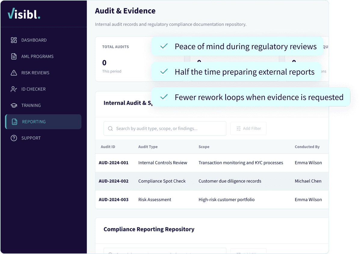Click Customer due diligence records scope
The image size is (361, 254).
pos(230,181)
